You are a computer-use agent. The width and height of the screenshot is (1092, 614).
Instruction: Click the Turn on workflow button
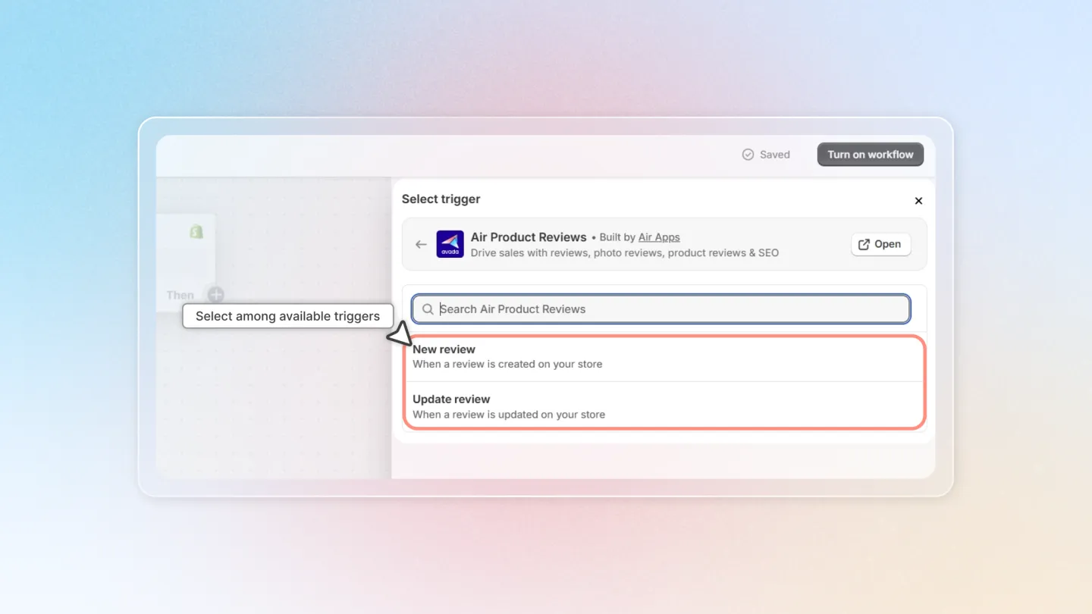870,155
